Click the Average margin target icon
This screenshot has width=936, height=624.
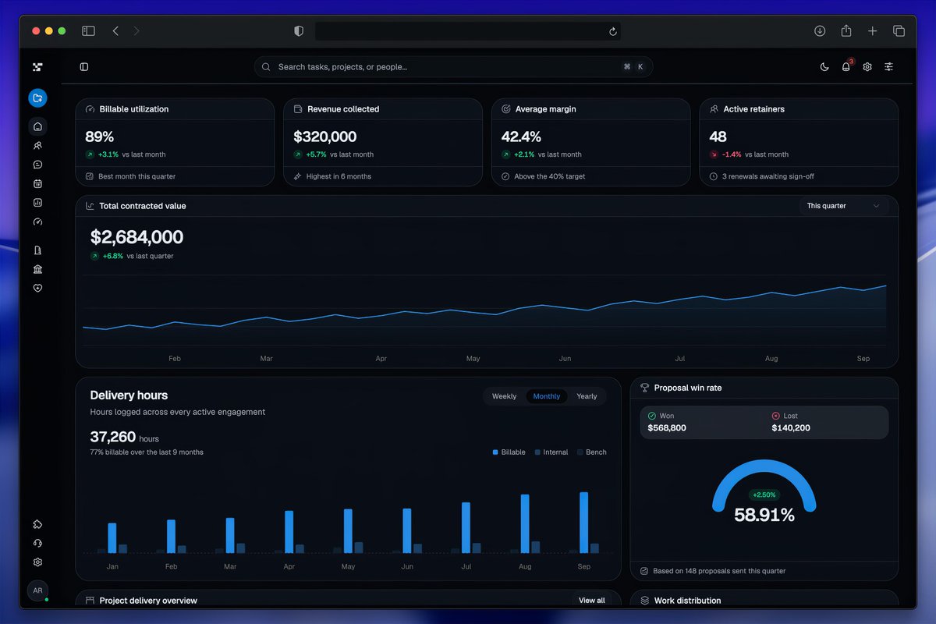(x=505, y=109)
